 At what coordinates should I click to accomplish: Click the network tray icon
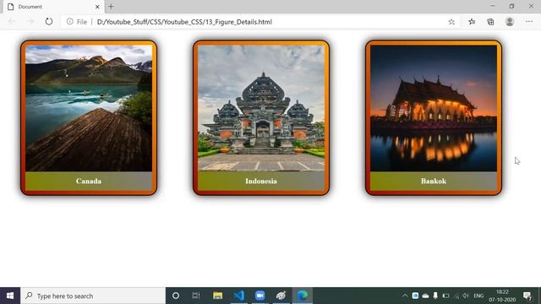(x=456, y=296)
